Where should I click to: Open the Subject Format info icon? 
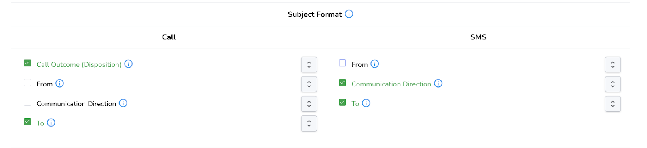[x=349, y=14]
